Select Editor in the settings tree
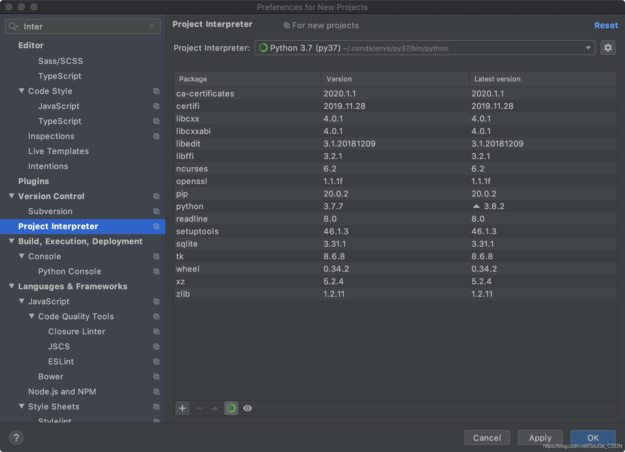Image resolution: width=625 pixels, height=452 pixels. pyautogui.click(x=31, y=45)
